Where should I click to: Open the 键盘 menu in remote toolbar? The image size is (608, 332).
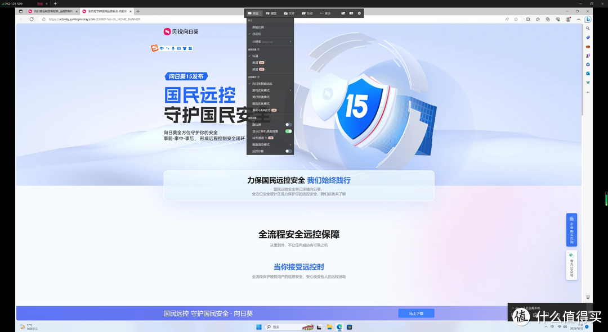click(271, 13)
